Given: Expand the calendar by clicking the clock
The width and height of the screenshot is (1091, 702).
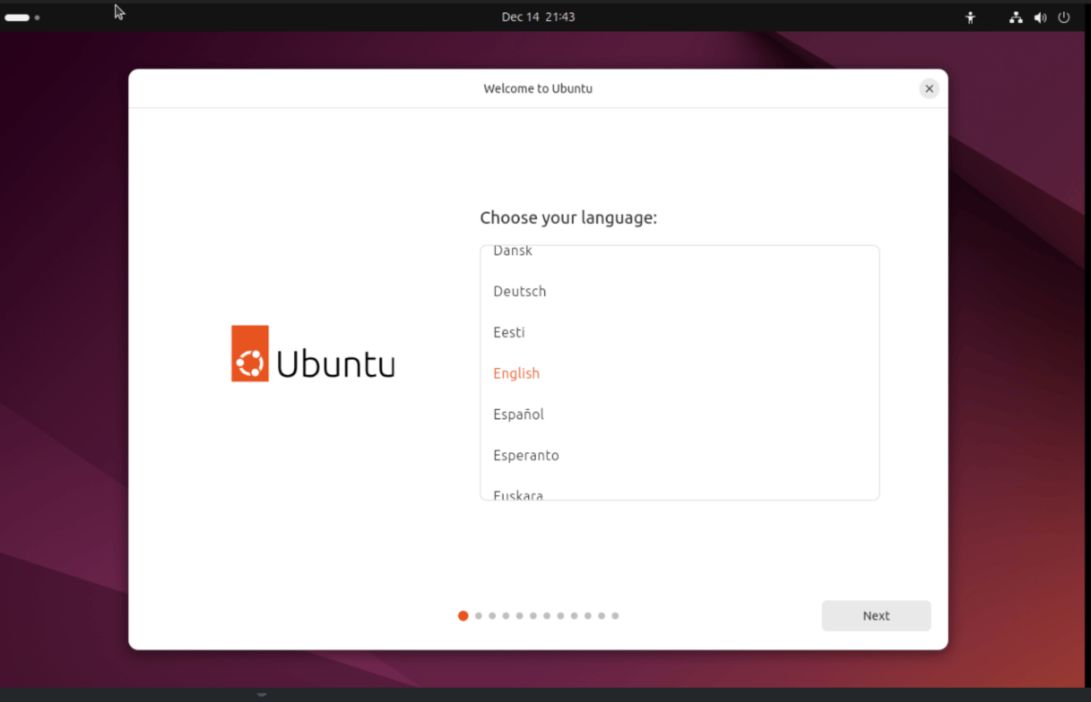Looking at the screenshot, I should tap(538, 17).
